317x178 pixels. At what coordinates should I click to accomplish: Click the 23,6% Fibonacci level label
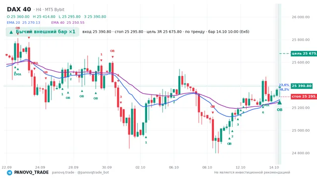[x=284, y=85]
